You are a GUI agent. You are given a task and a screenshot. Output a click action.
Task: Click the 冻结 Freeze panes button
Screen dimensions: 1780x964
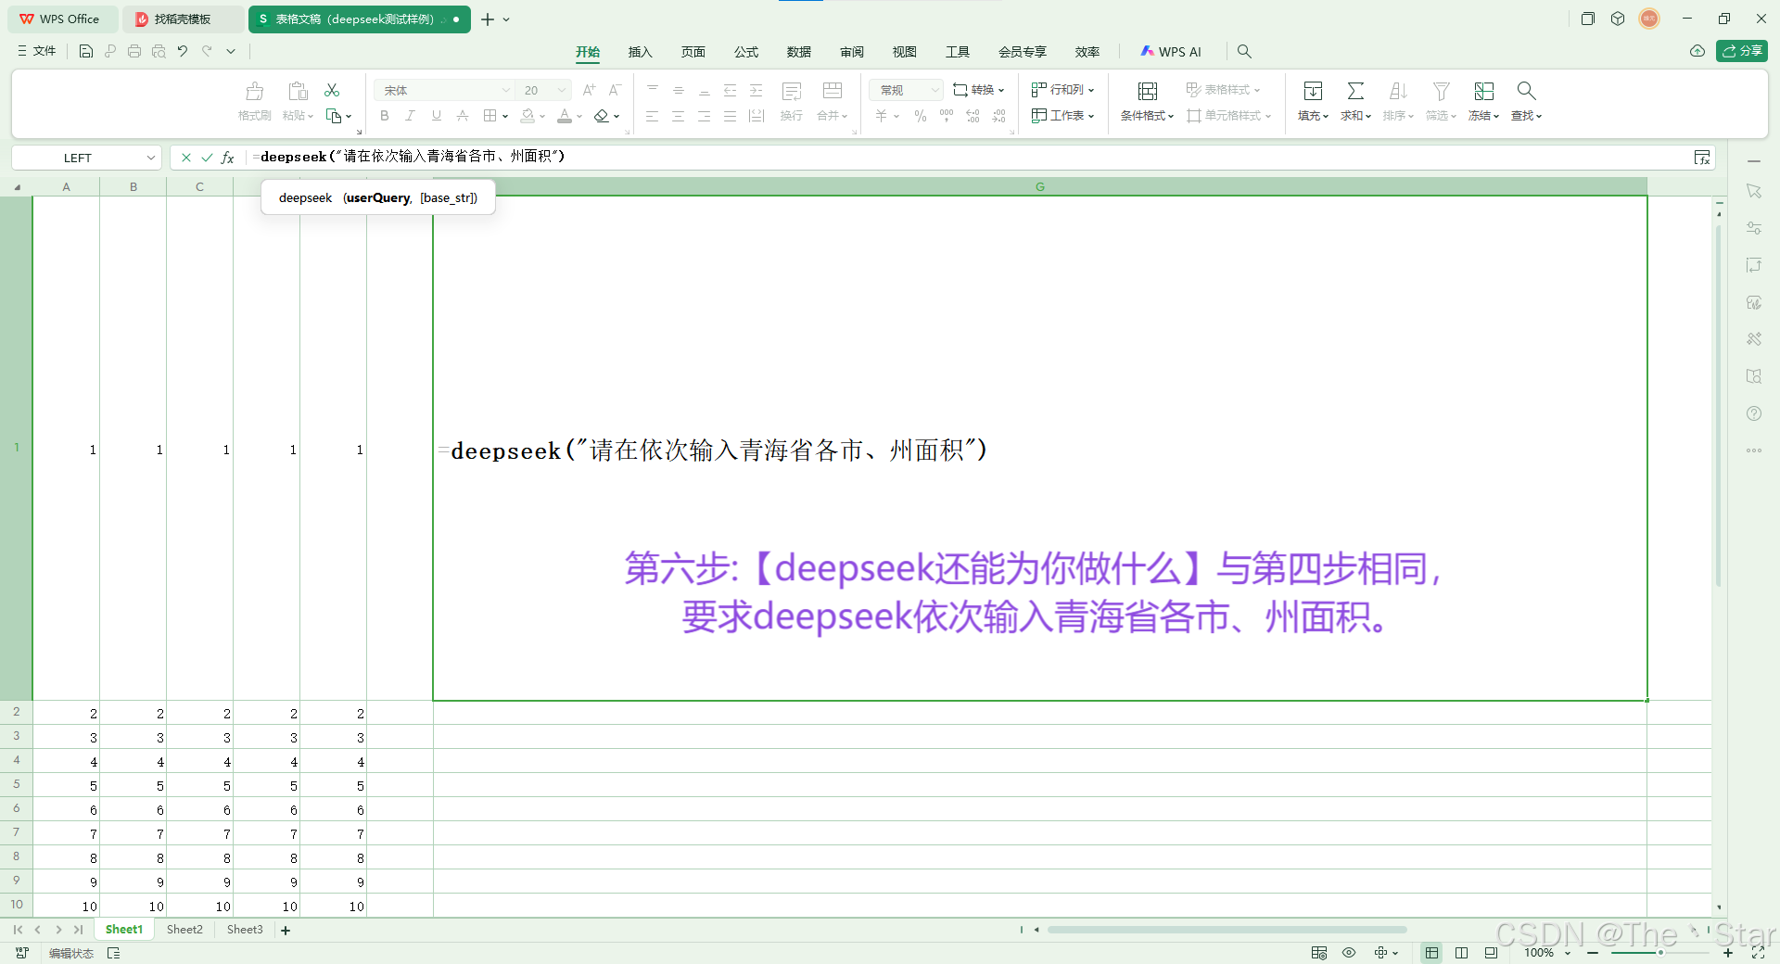tap(1483, 101)
